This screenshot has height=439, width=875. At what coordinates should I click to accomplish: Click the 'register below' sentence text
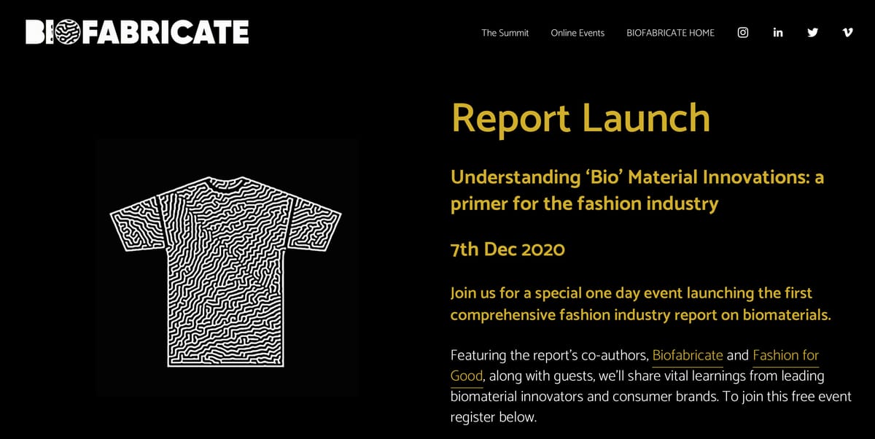493,418
